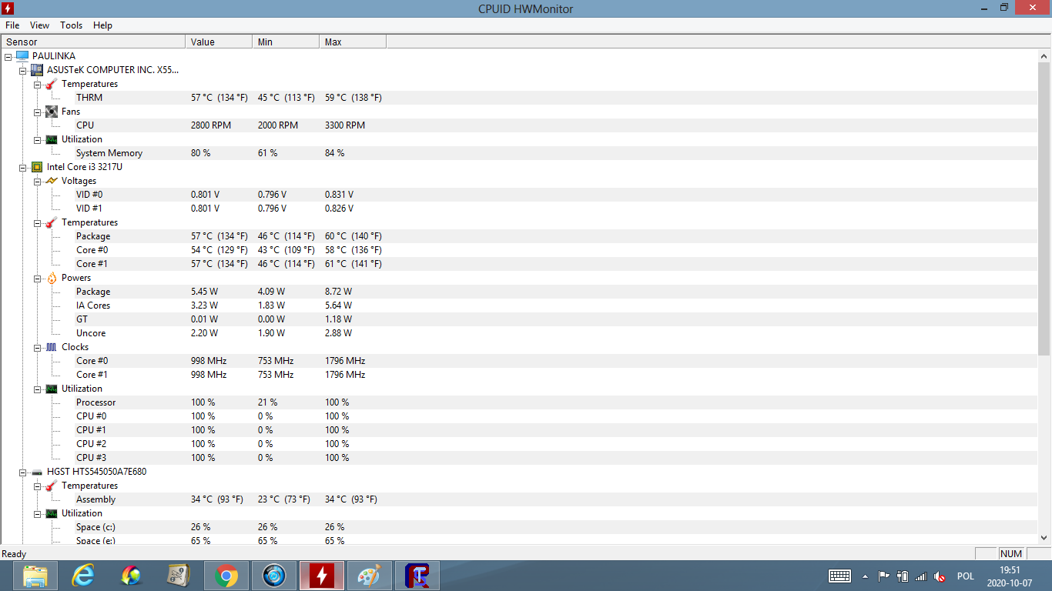Click the thermometer icon under ASUSTeK
The width and height of the screenshot is (1052, 591).
[x=51, y=84]
